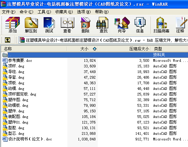The height and width of the screenshot is (147, 188).
Task: Click the size value 13,824
Action: point(90,60)
